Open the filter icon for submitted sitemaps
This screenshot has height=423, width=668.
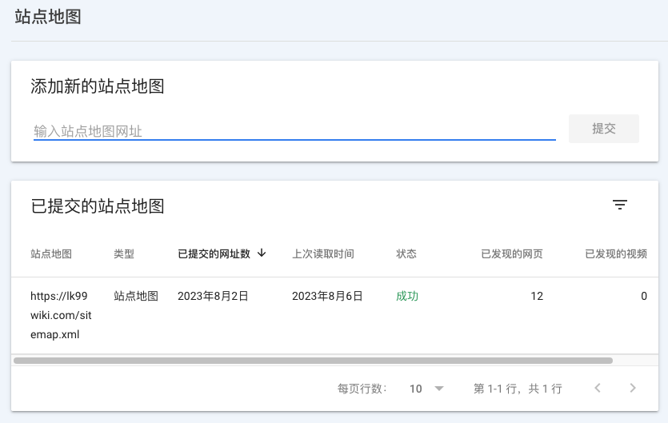click(619, 206)
